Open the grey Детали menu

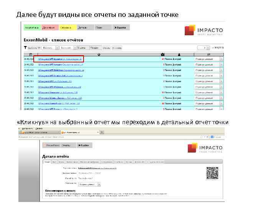(x=85, y=28)
